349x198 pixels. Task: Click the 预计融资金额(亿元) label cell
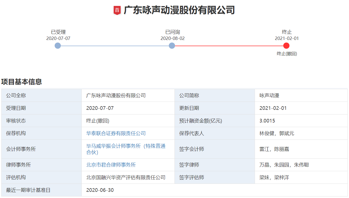(215, 121)
